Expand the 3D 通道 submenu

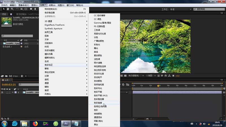tap(64, 21)
